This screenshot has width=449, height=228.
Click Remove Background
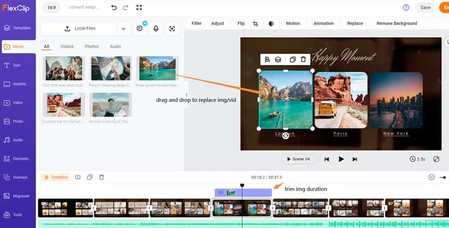coord(397,23)
